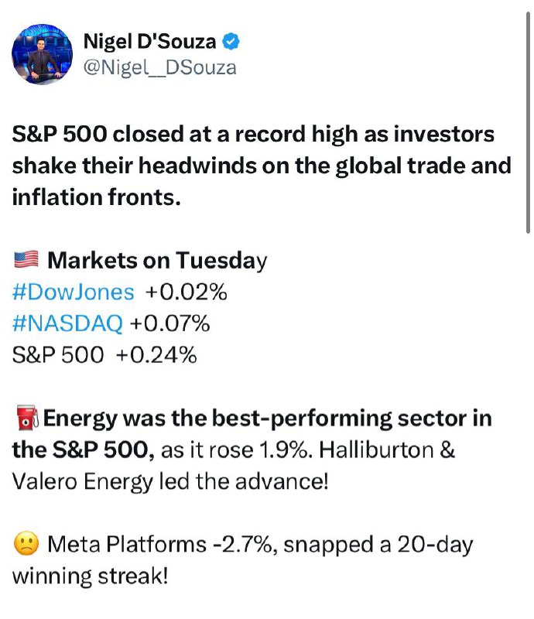The image size is (534, 619).
Task: Visit the @Nigel__DSouza handle
Action: pos(160,67)
